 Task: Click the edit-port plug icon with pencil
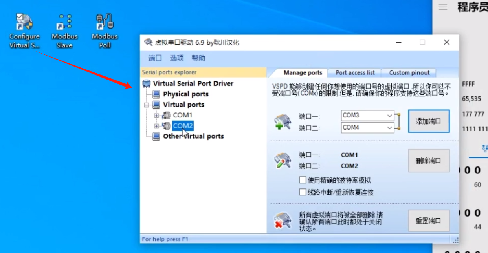(x=283, y=161)
